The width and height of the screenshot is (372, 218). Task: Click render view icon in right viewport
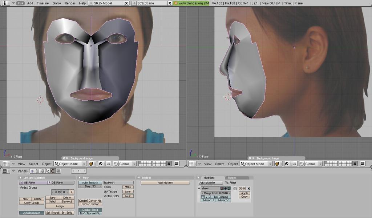(x=363, y=163)
